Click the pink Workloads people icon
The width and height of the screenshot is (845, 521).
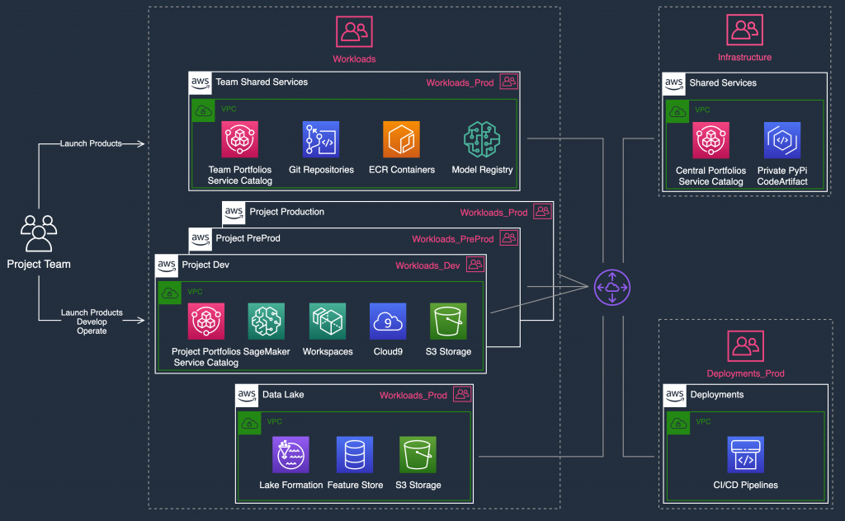(354, 30)
